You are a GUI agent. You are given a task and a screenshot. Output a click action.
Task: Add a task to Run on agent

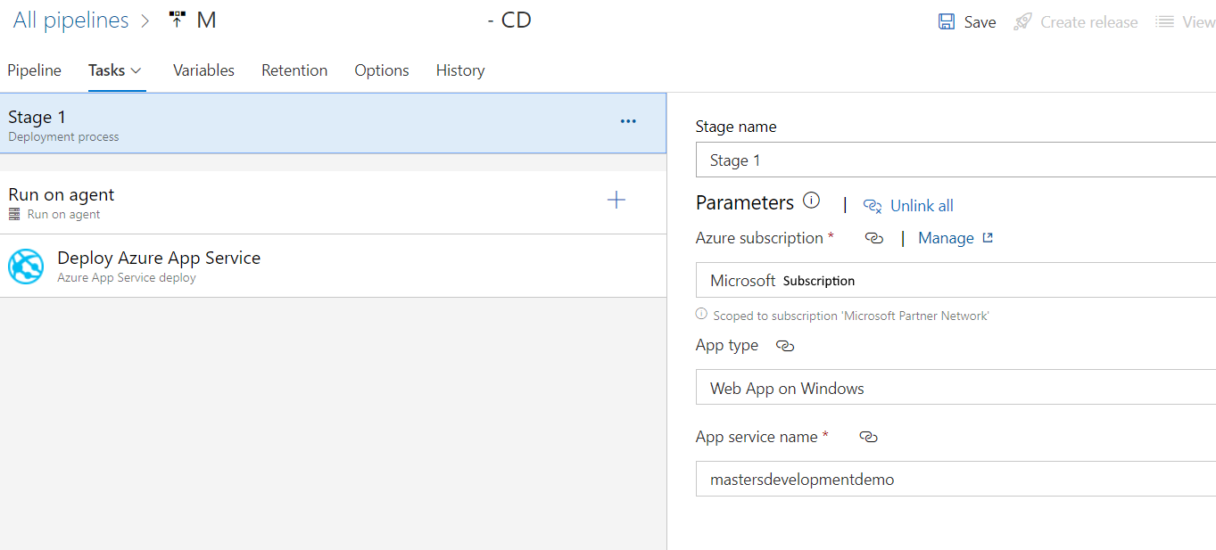pos(616,200)
